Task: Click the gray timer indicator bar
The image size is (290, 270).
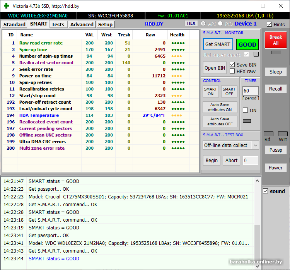Action: pyautogui.click(x=247, y=121)
